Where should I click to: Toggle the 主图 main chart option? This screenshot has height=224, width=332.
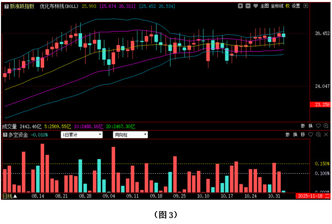tap(265, 6)
